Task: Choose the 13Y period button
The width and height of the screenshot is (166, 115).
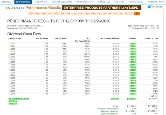Action: click(x=75, y=14)
